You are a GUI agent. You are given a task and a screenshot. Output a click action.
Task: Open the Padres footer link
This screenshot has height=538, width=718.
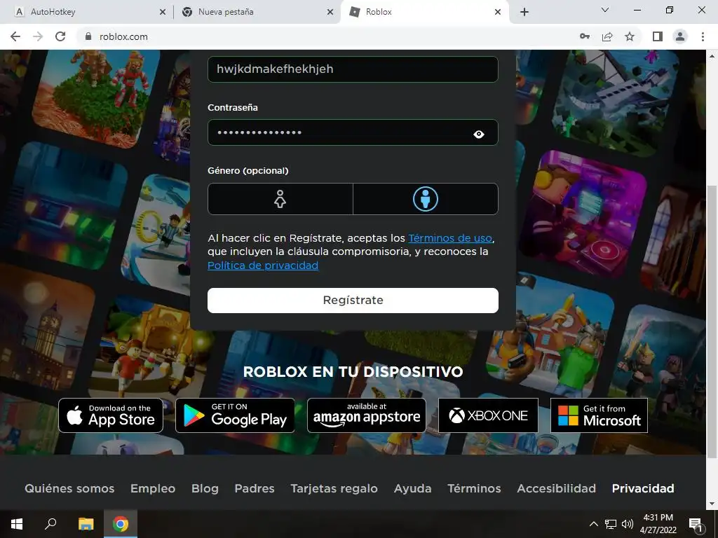(x=255, y=488)
